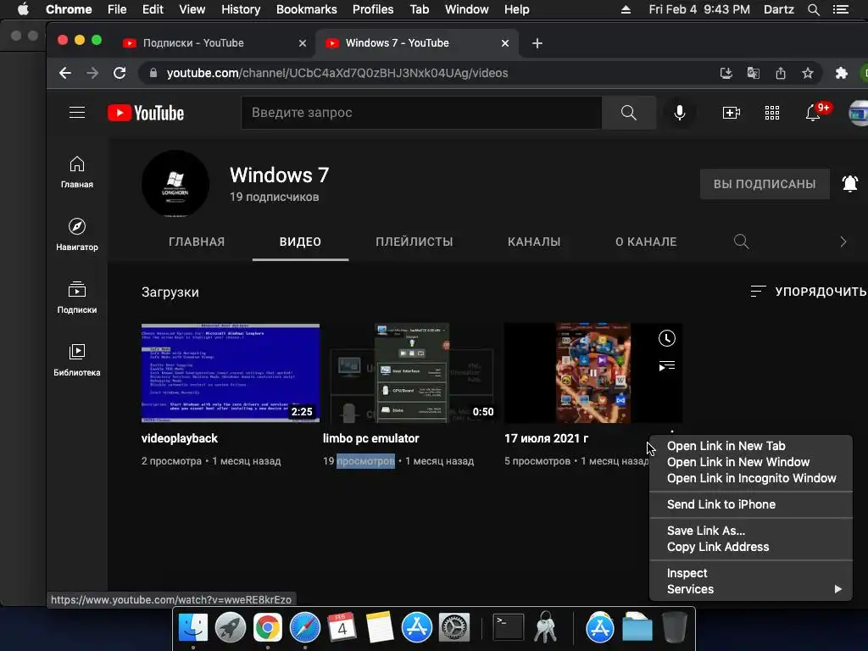
Task: Open System Preferences from the Dock
Action: [x=454, y=628]
